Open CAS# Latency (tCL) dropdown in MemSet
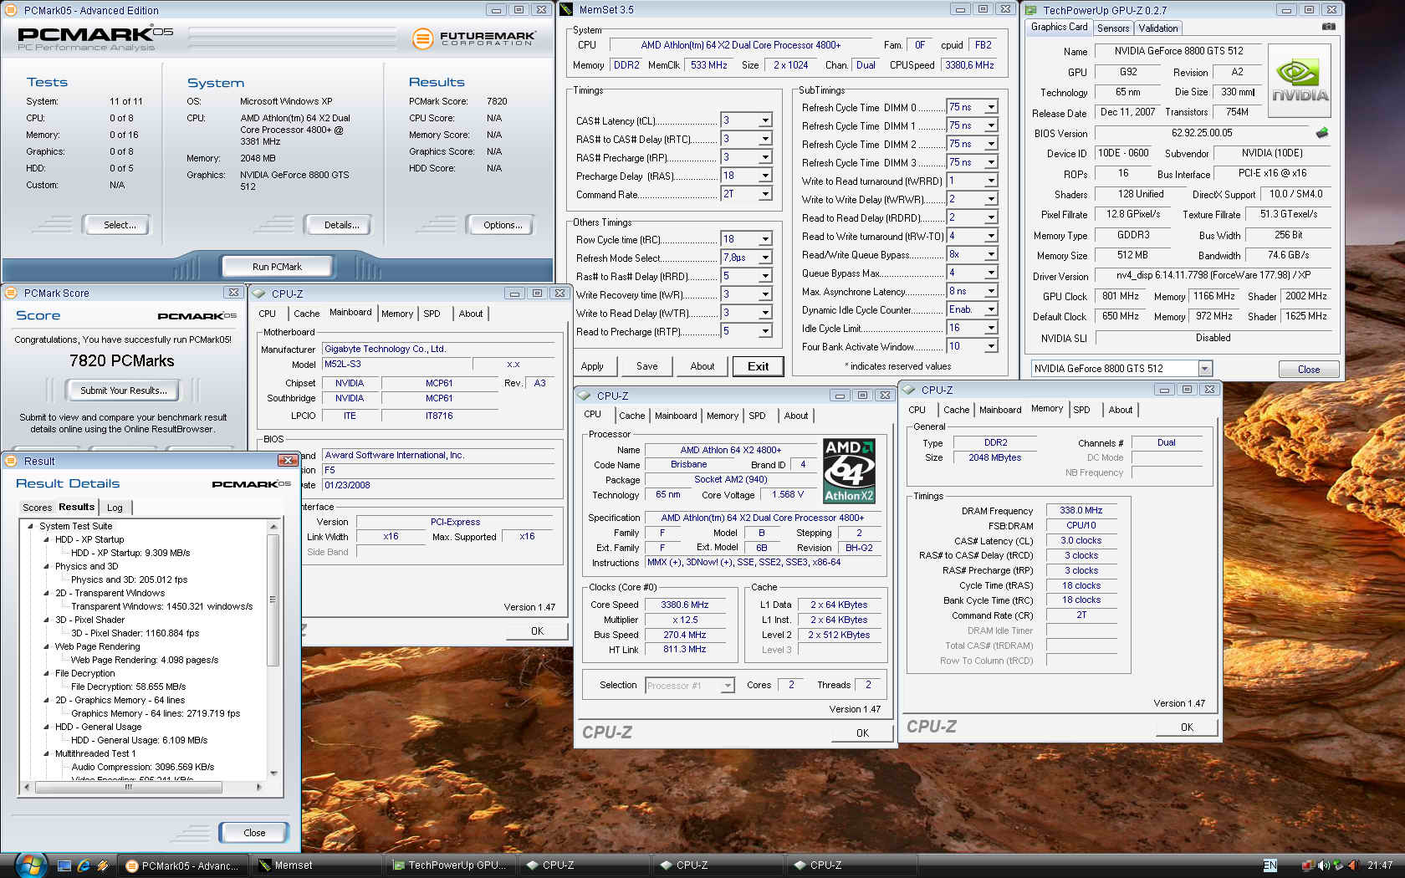The width and height of the screenshot is (1405, 878). [x=764, y=120]
